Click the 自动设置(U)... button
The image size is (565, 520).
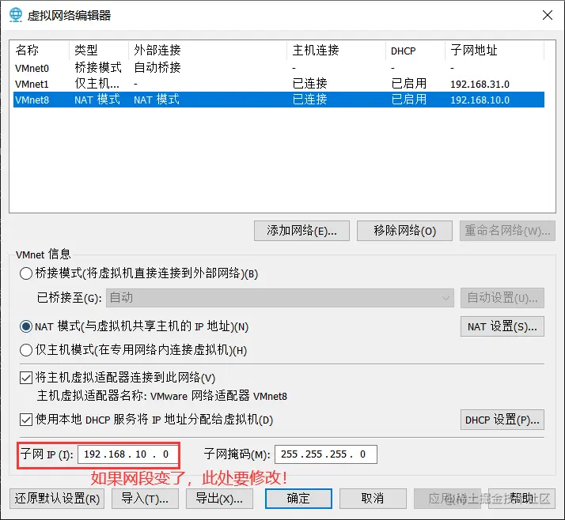point(502,298)
